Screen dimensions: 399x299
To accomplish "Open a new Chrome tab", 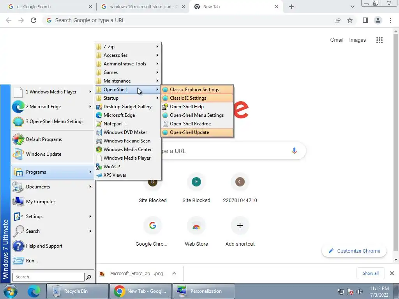I will (x=291, y=7).
